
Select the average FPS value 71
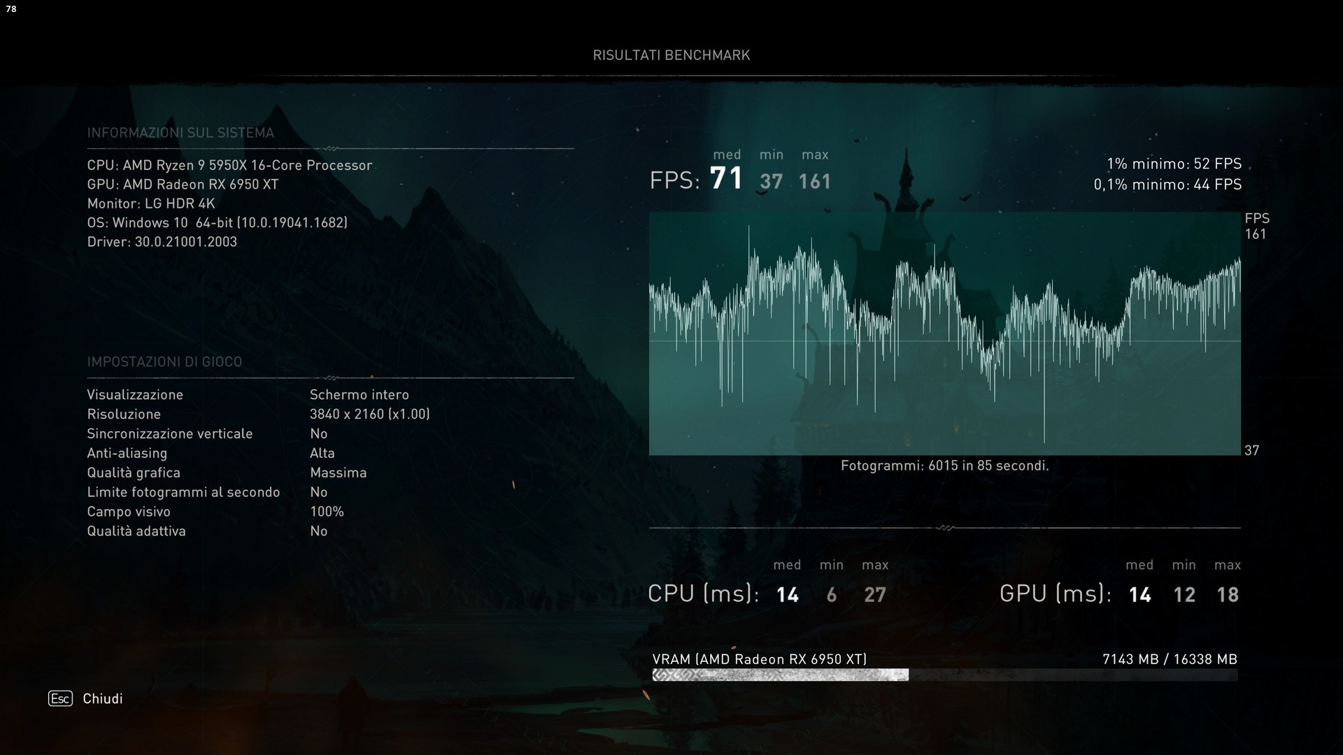[726, 179]
